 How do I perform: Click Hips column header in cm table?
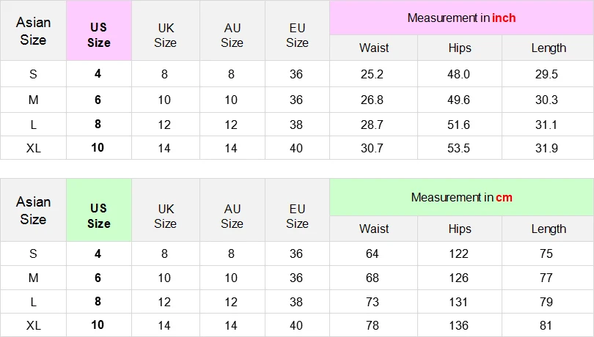tap(460, 229)
